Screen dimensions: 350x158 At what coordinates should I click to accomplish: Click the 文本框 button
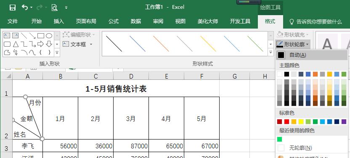(74, 45)
